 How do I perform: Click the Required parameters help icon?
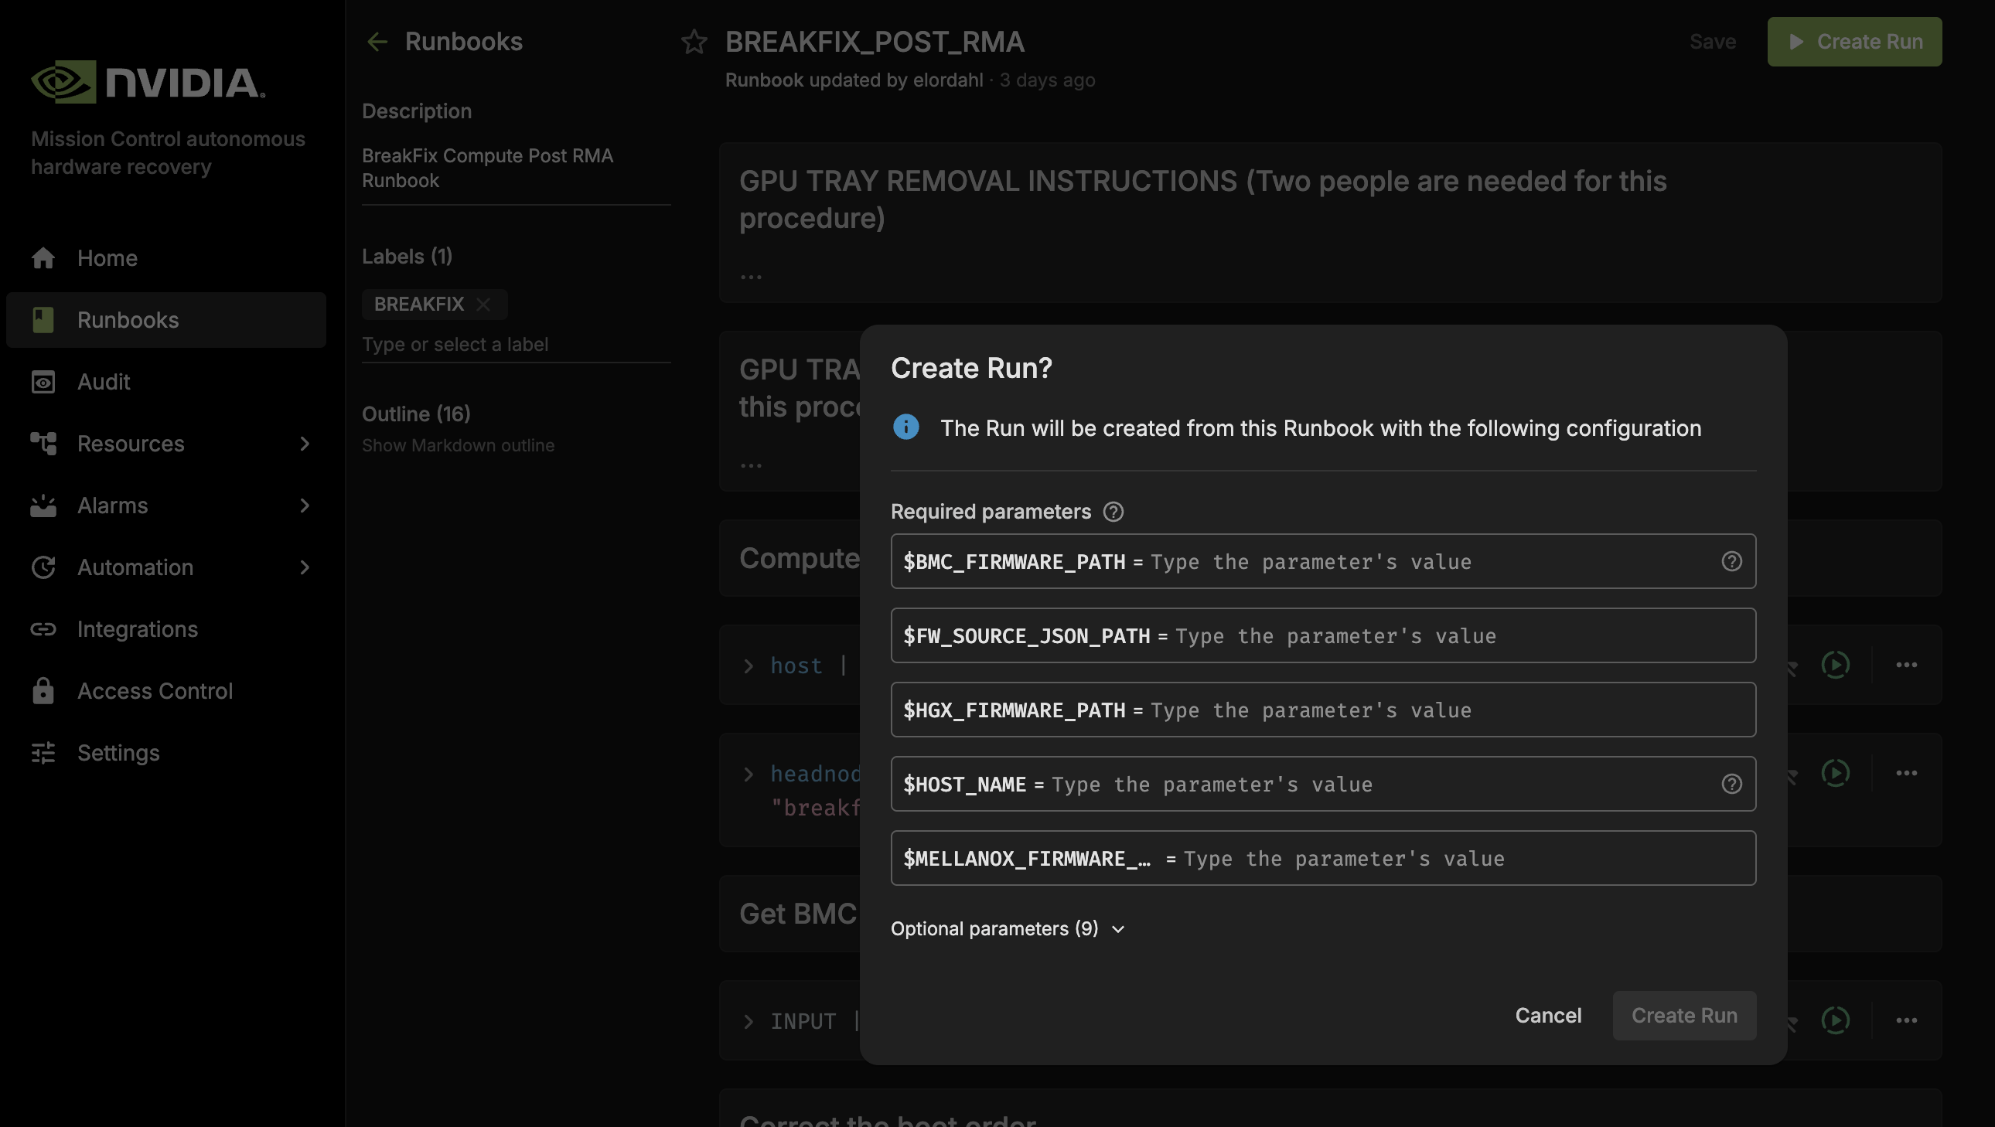click(1113, 512)
